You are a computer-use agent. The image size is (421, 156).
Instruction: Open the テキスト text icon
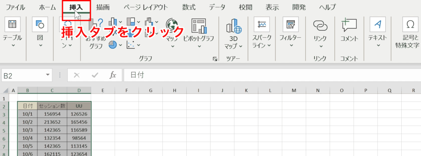click(378, 24)
